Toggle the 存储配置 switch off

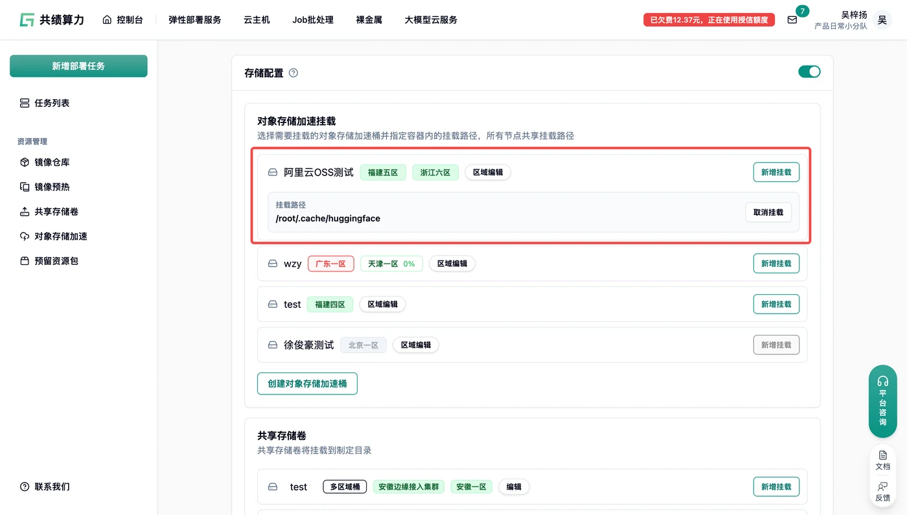(x=809, y=71)
